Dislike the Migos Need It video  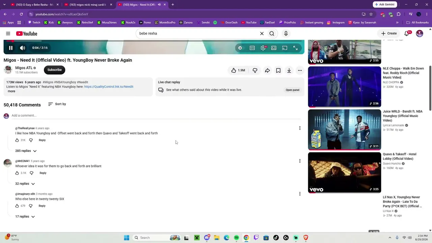pos(255,70)
